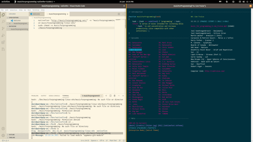Go to line via Ln 4, Col 22
253x142 pixels.
pos(85,141)
